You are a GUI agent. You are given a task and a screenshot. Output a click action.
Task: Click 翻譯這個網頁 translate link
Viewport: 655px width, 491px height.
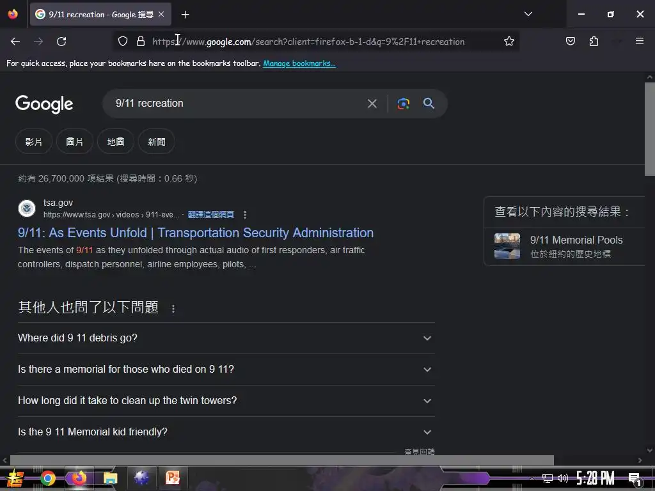(x=210, y=215)
